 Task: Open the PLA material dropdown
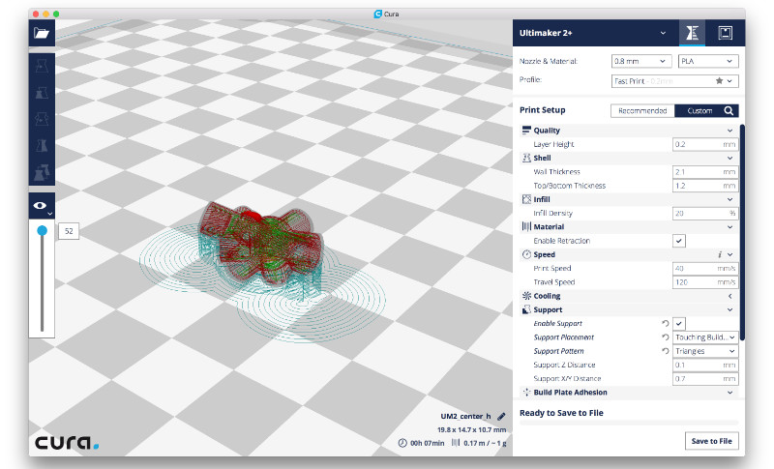tap(708, 61)
